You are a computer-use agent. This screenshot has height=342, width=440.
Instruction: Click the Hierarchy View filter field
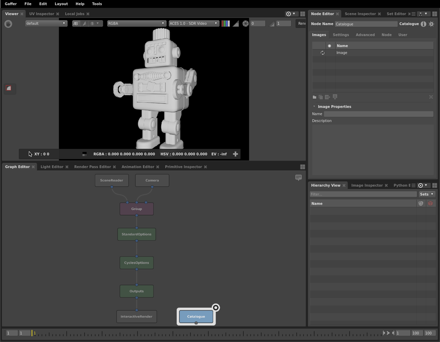(363, 194)
